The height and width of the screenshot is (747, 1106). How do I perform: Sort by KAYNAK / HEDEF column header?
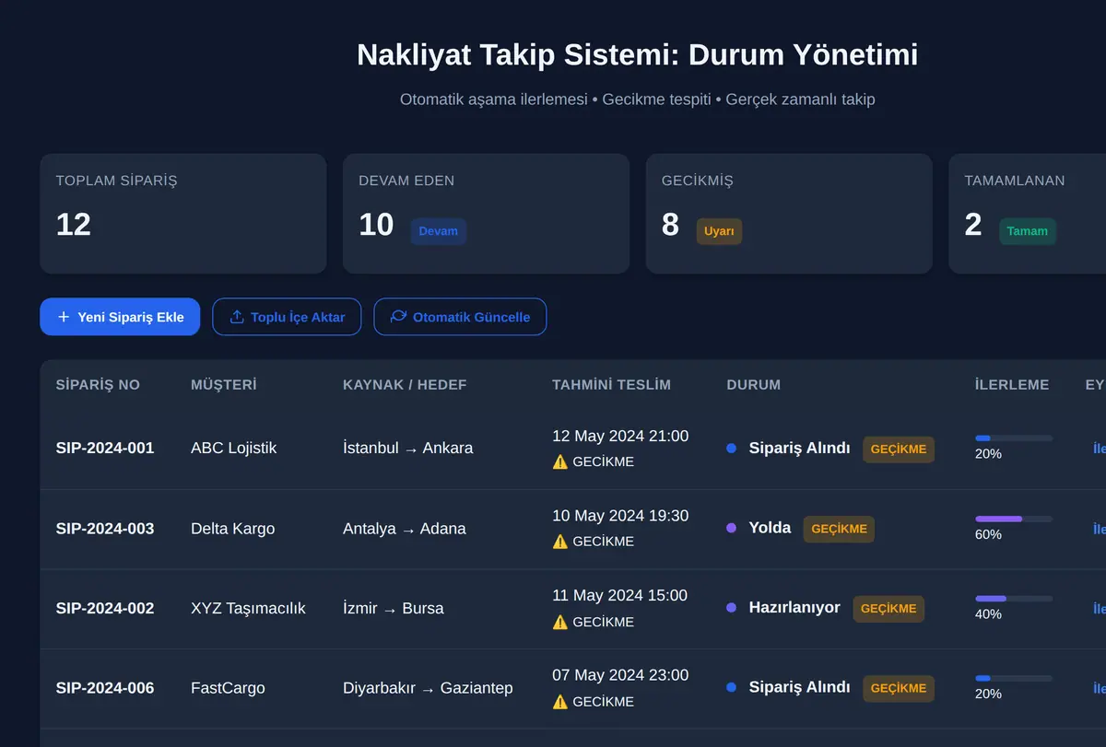pos(405,385)
